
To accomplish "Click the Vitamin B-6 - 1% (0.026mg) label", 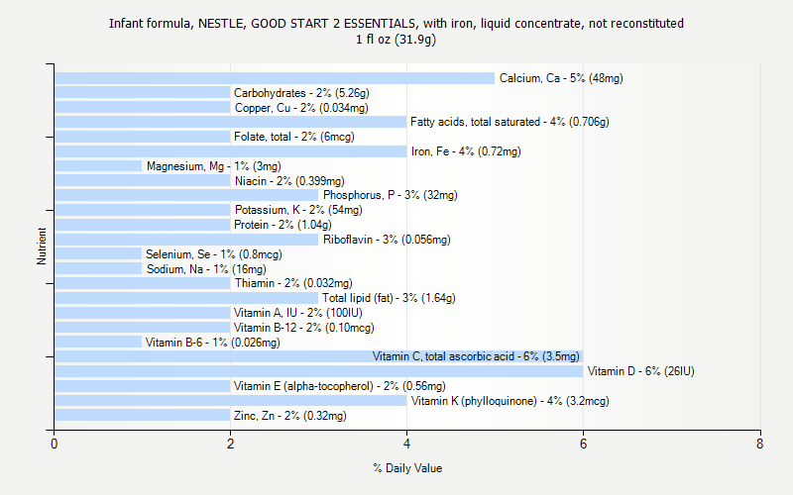I will pyautogui.click(x=213, y=343).
